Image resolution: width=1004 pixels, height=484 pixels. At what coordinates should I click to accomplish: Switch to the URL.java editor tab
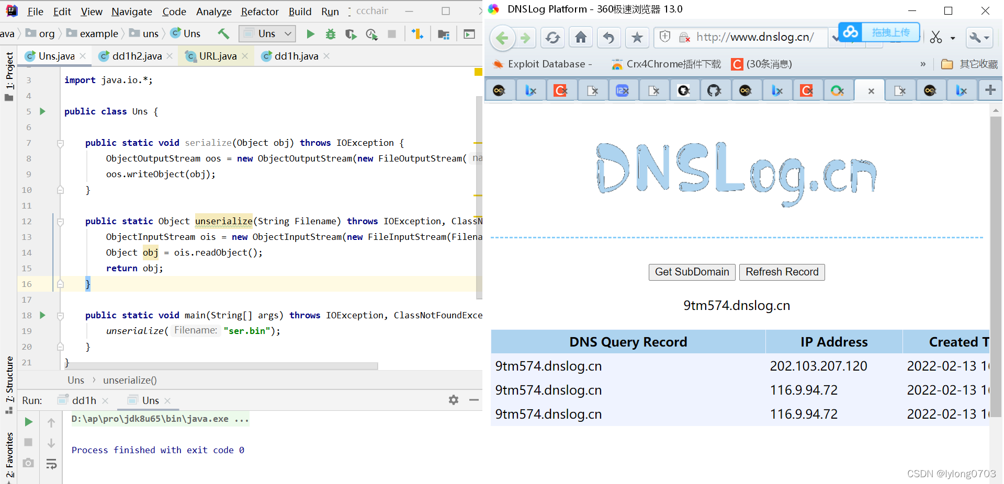click(x=218, y=56)
